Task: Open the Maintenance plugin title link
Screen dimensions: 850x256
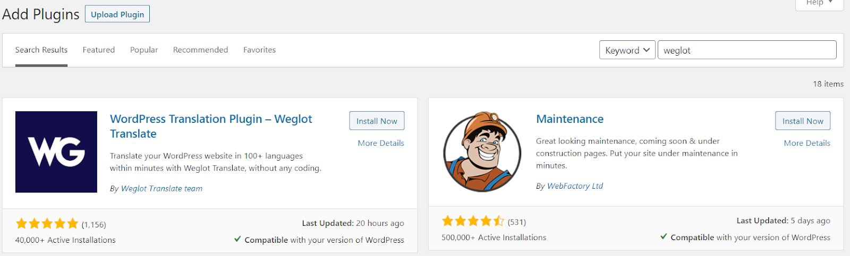Action: [569, 119]
